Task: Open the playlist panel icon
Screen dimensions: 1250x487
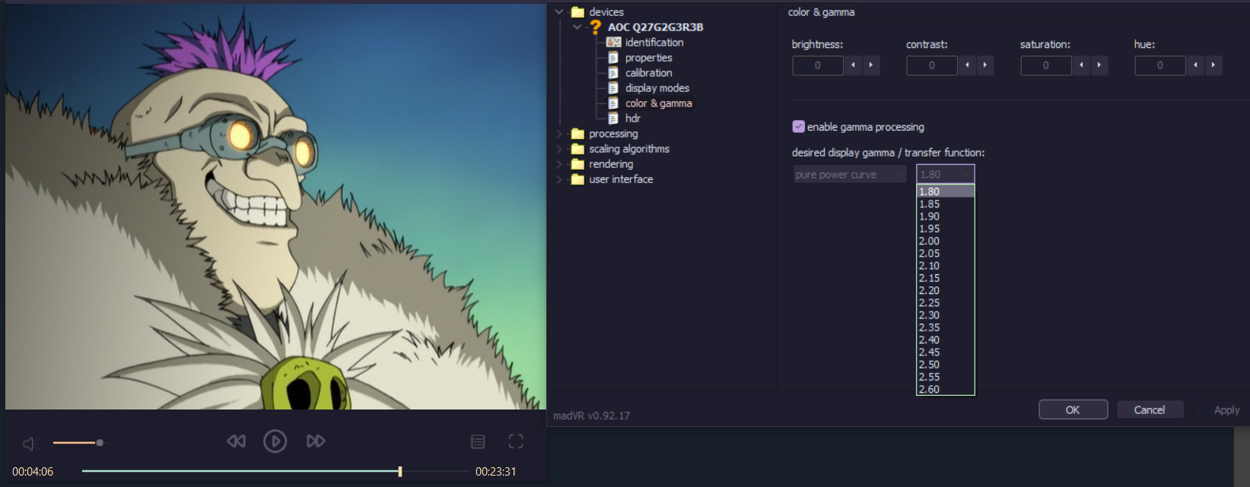Action: 478,441
